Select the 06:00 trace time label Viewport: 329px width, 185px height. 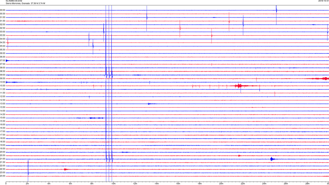click(x=2, y=53)
